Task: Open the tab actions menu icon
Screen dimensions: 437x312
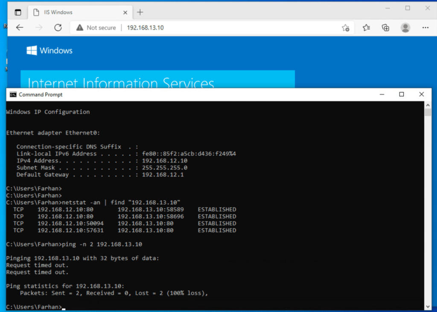Action: click(18, 12)
